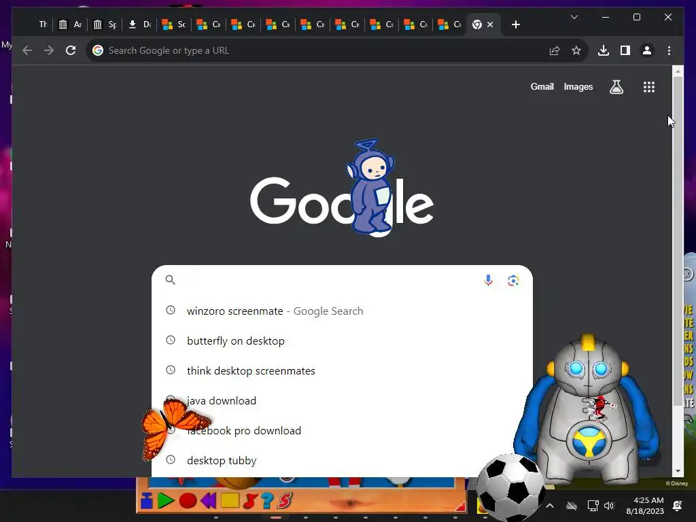Open the notification center icon
Screen dimensions: 696x522
[x=678, y=506]
